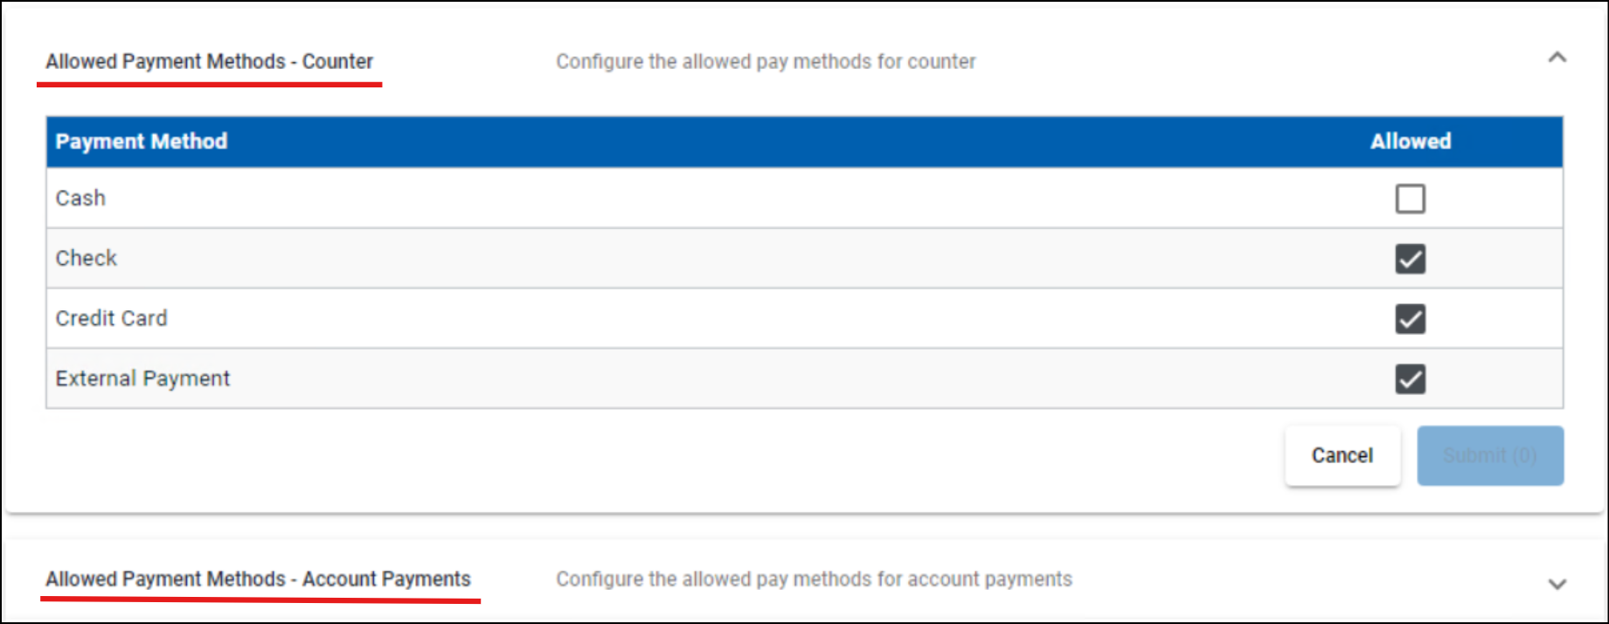
Task: Enable the Cash allowed checkbox
Action: (x=1410, y=198)
